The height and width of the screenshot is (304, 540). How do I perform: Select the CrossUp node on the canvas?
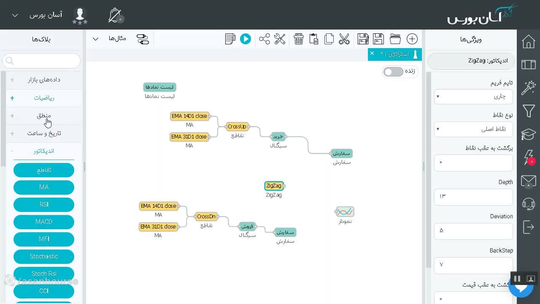tap(237, 126)
